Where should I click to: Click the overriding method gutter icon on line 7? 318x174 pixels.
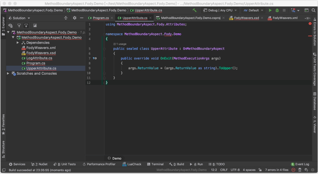(x=95, y=58)
